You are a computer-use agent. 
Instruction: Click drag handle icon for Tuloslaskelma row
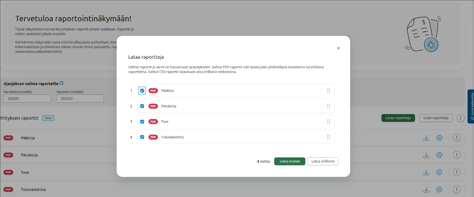[x=328, y=137]
